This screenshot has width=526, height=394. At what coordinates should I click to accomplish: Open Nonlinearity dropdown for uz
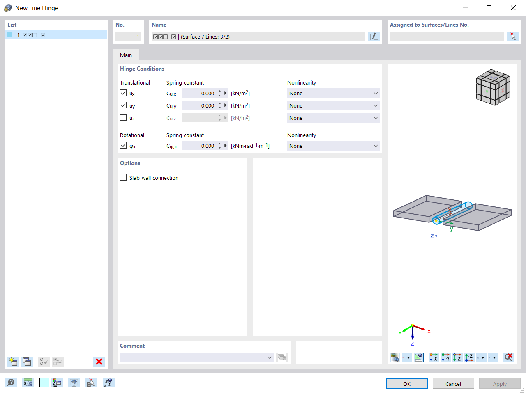[x=333, y=118]
